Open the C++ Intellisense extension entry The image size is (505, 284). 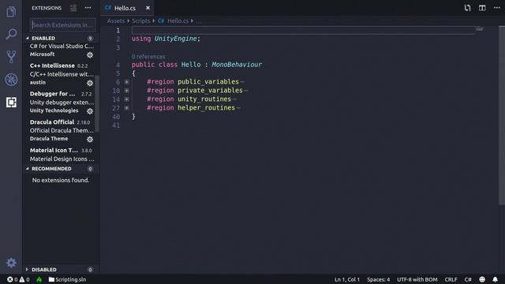[x=62, y=74]
